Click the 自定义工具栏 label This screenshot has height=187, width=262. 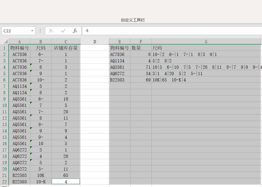pos(133,20)
